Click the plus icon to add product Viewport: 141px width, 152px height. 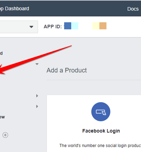pos(5,135)
